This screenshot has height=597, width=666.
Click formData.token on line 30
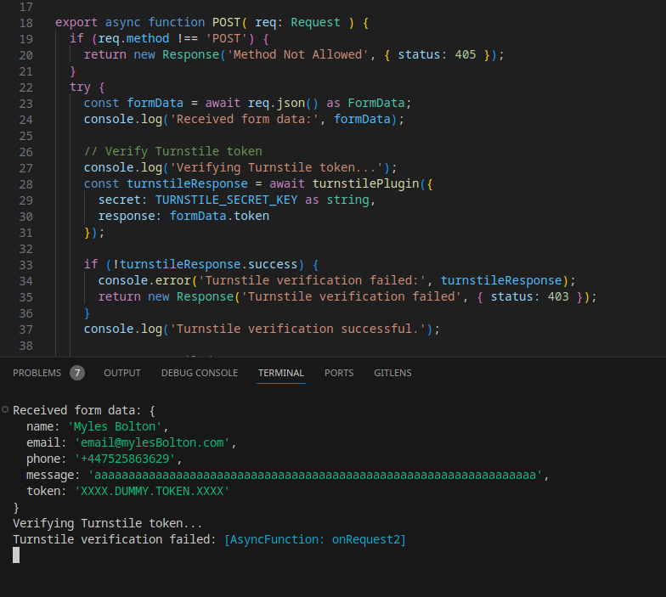click(219, 216)
